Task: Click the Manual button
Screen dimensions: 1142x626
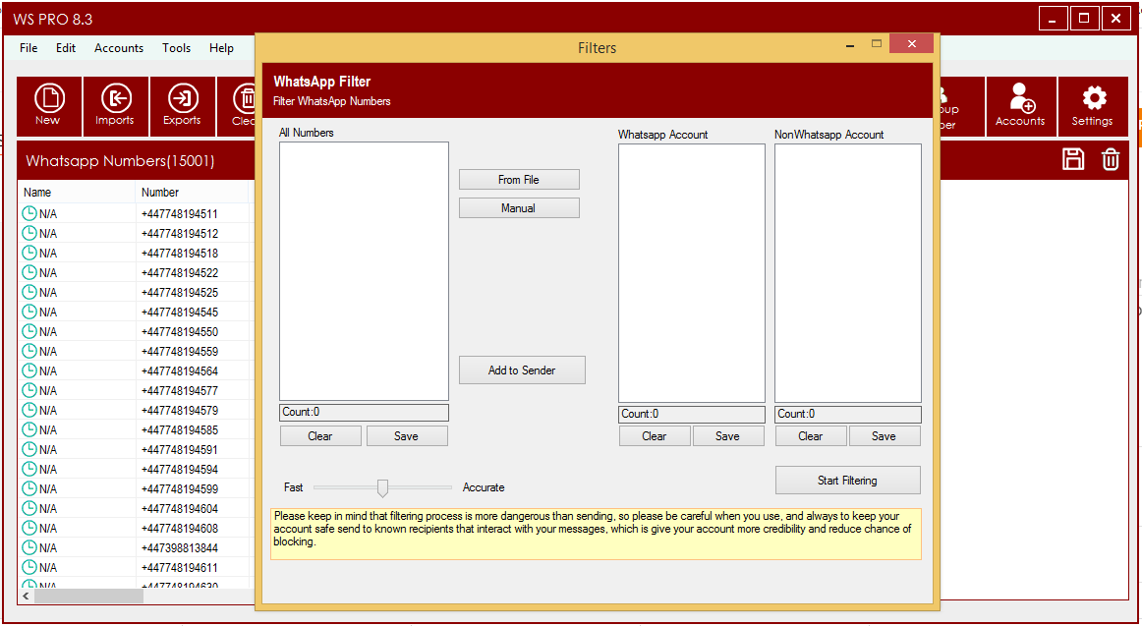Action: point(519,208)
